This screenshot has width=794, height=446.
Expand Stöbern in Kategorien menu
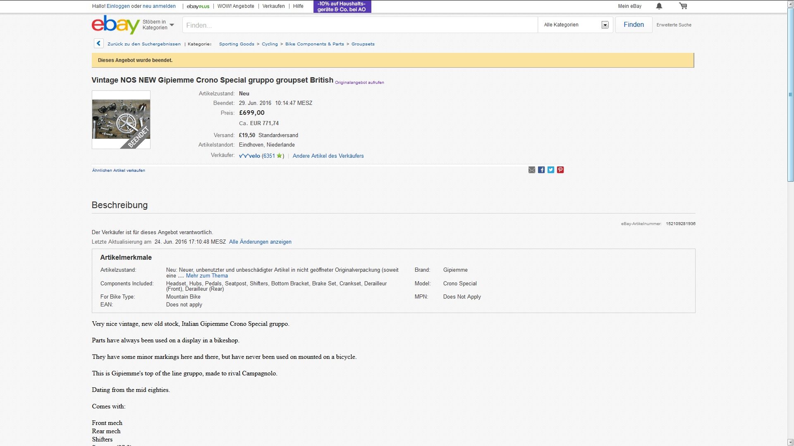pos(158,25)
